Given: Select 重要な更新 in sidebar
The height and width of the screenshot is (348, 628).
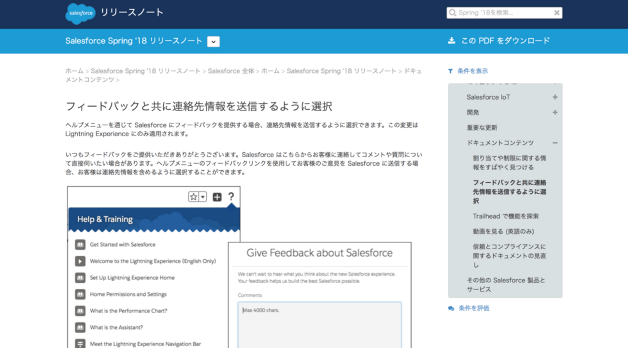Looking at the screenshot, I should point(482,128).
